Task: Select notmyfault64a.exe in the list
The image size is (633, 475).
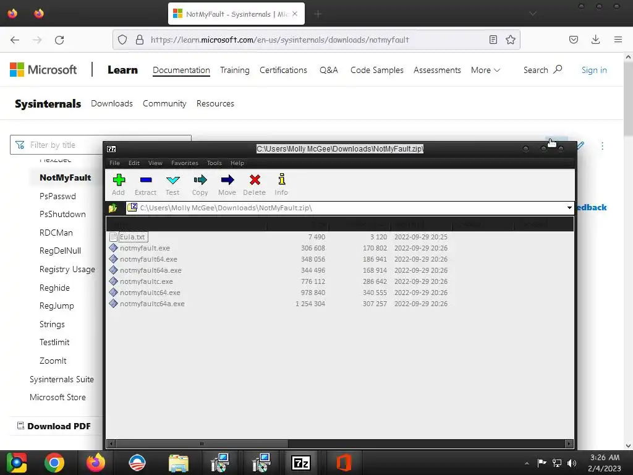Action: pyautogui.click(x=339, y=270)
